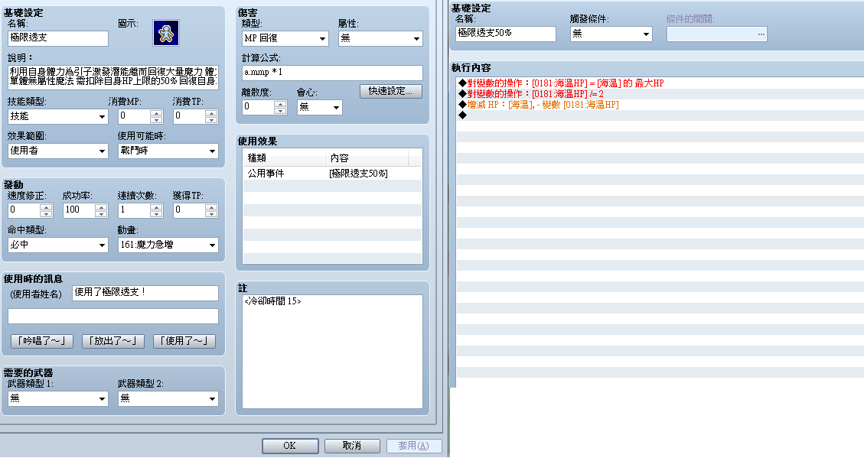Open the 動畫 dropdown showing 161:魔力急增
864x458 pixels.
tap(168, 245)
